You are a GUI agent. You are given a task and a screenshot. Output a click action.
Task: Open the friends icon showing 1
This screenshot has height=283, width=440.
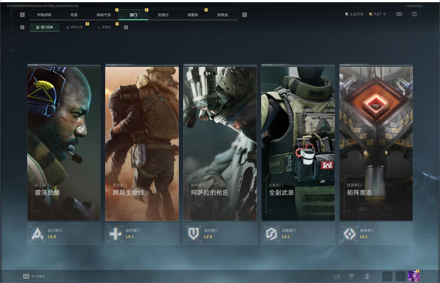coord(369,276)
